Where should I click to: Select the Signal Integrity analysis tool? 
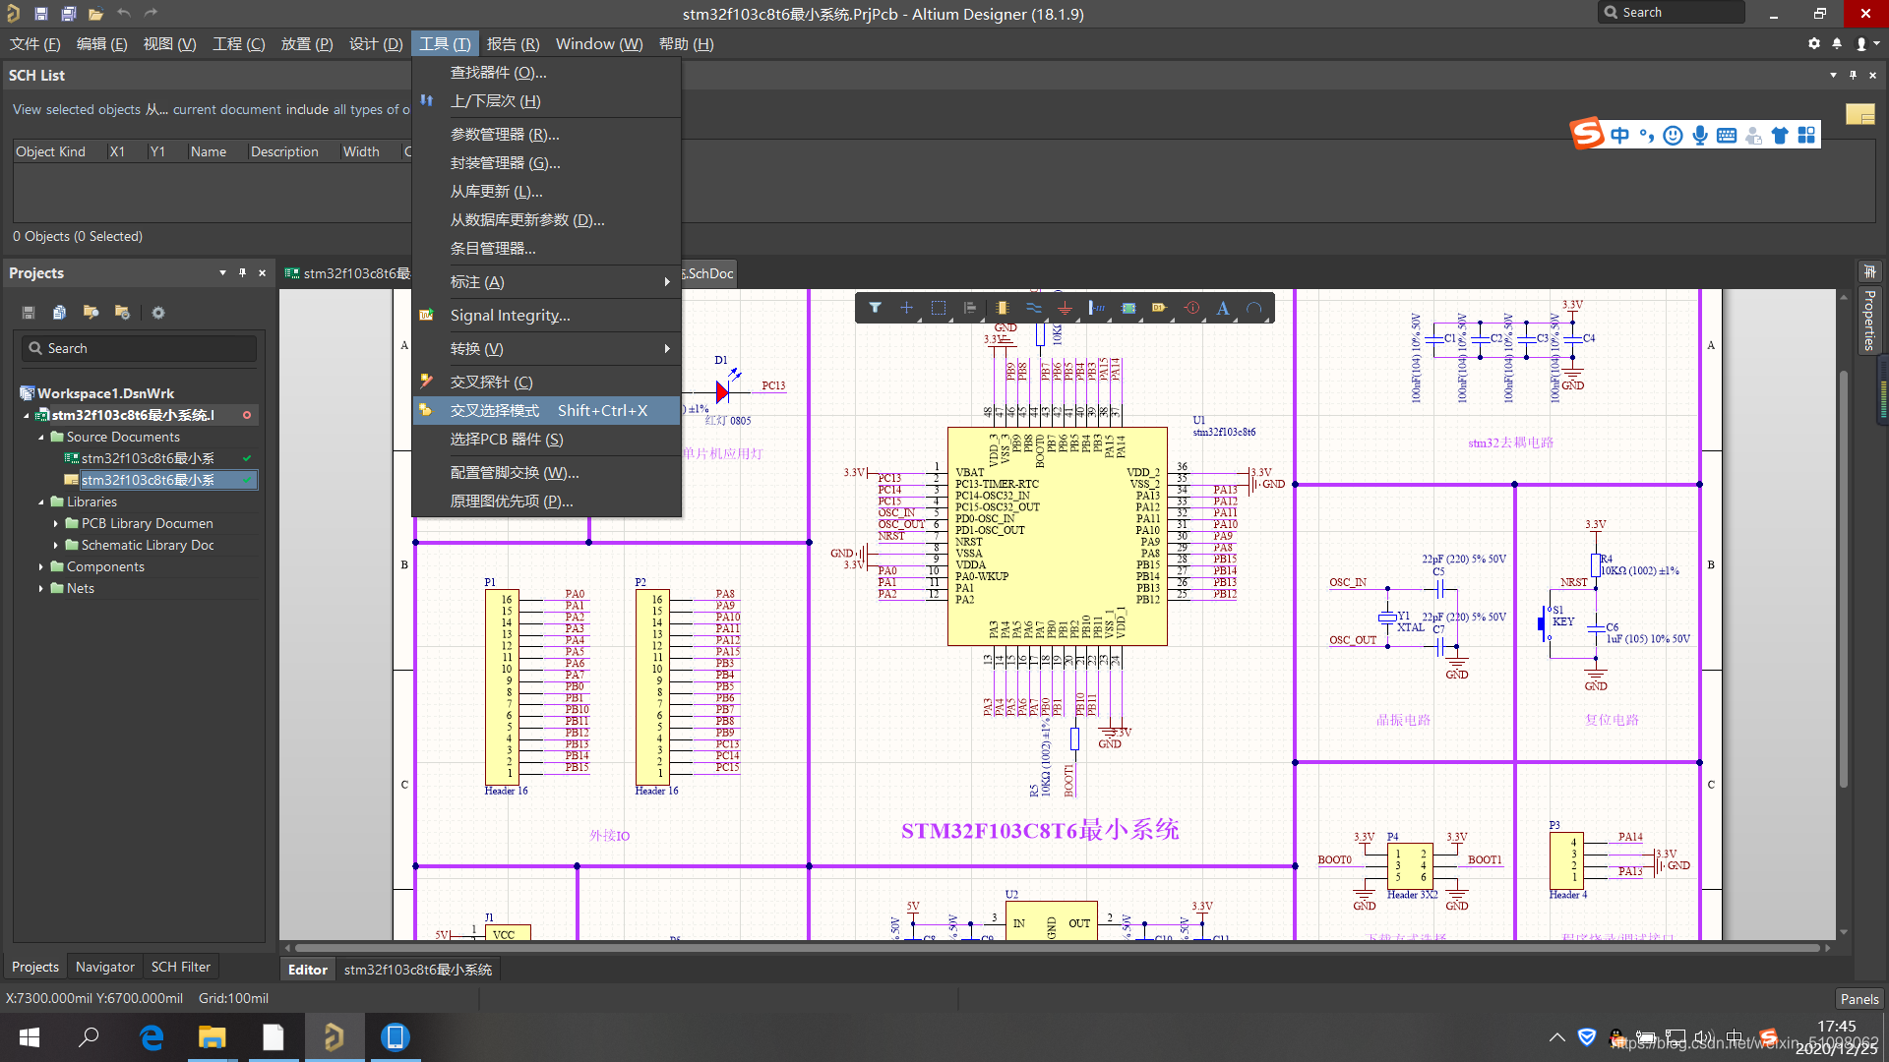click(x=508, y=314)
